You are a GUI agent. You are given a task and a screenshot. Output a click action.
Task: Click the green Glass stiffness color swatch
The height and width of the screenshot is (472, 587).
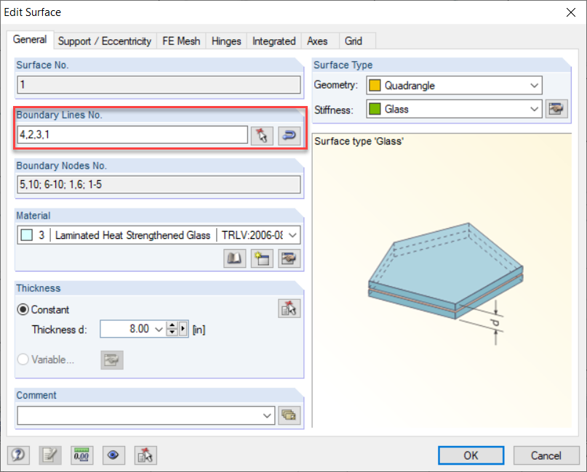[375, 109]
